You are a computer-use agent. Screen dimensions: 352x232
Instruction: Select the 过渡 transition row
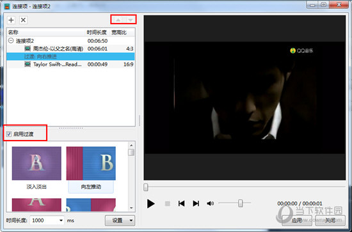pos(70,56)
